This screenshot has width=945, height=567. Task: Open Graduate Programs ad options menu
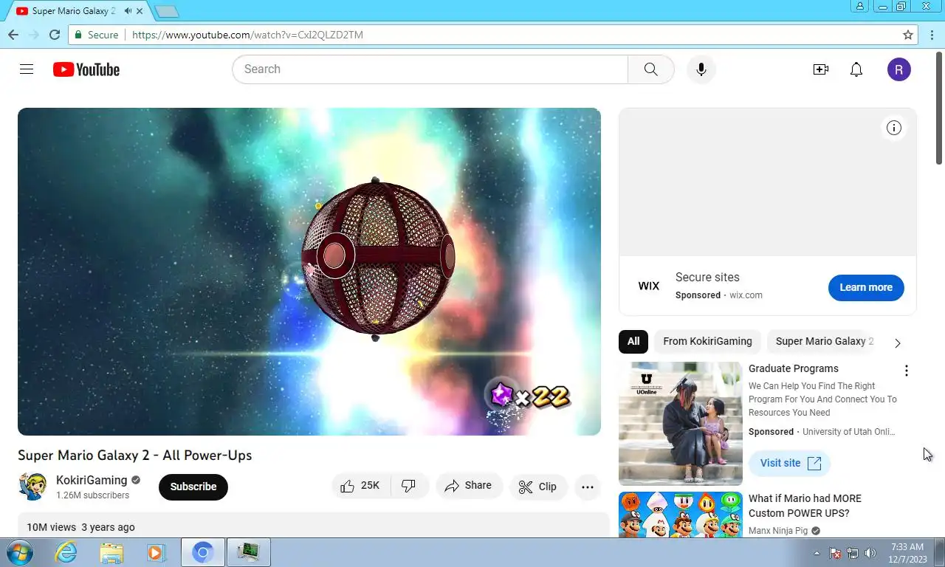(907, 371)
